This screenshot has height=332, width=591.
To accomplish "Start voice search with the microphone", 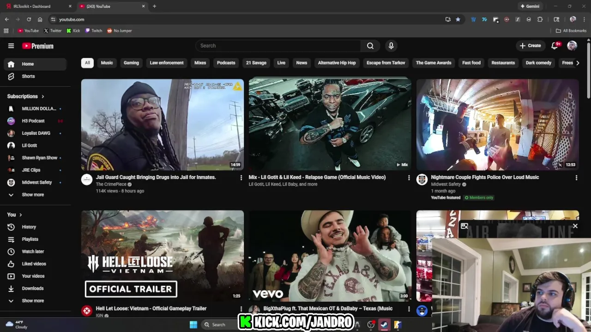I will [391, 46].
